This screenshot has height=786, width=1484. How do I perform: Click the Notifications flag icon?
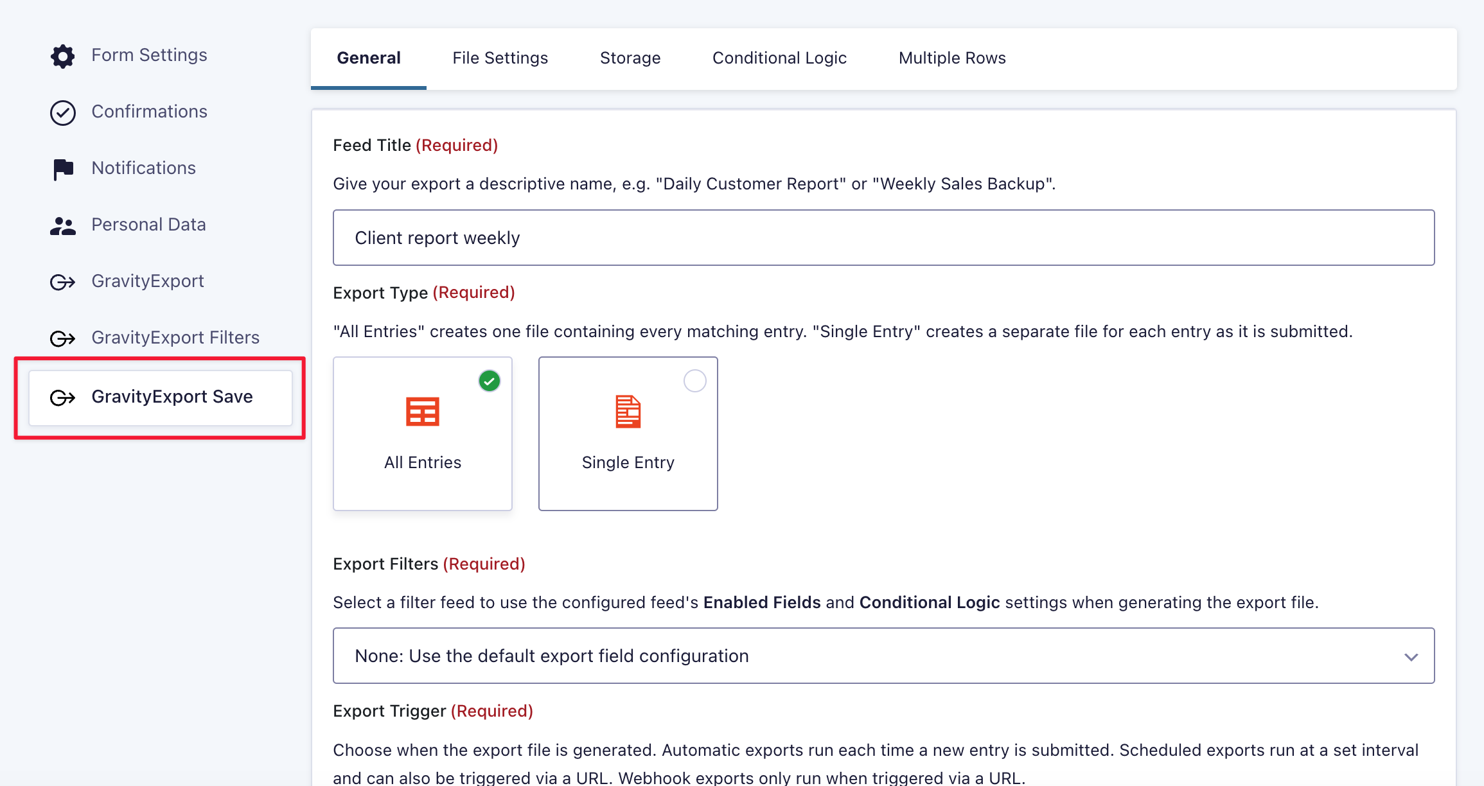[62, 169]
